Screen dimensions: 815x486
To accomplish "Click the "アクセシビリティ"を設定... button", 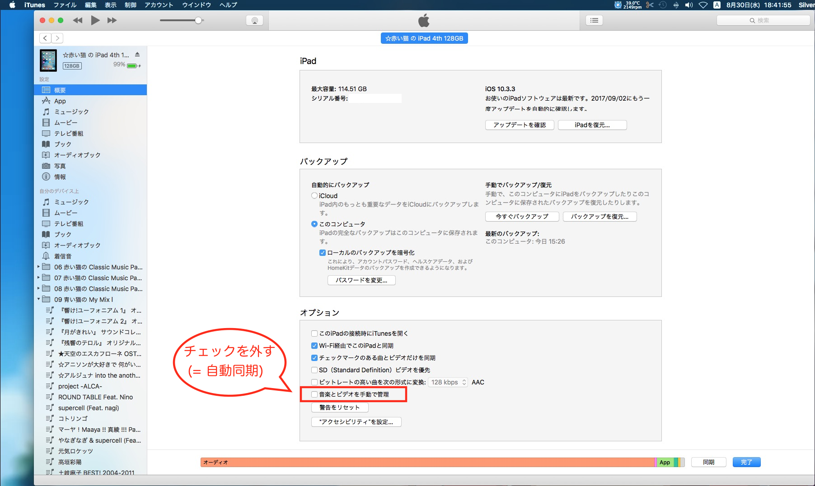I will click(x=356, y=422).
